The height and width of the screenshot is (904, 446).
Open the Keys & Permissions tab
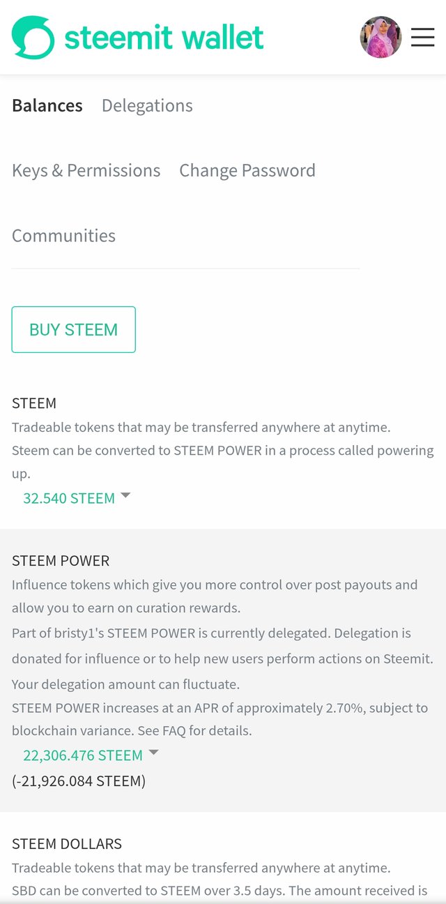click(86, 170)
